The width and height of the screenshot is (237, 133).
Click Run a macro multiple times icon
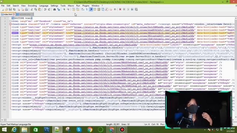pyautogui.click(x=132, y=10)
